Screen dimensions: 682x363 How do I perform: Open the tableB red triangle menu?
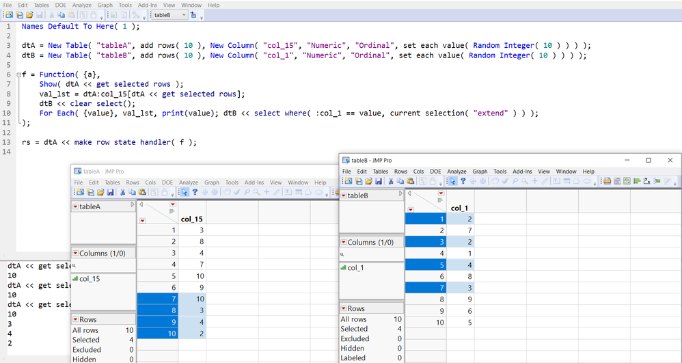point(344,196)
